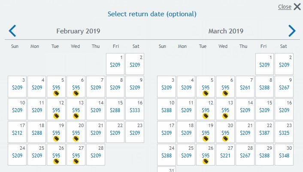The width and height of the screenshot is (303, 172).
Task: Choose March 27 with $221 fare
Action: pos(225,154)
